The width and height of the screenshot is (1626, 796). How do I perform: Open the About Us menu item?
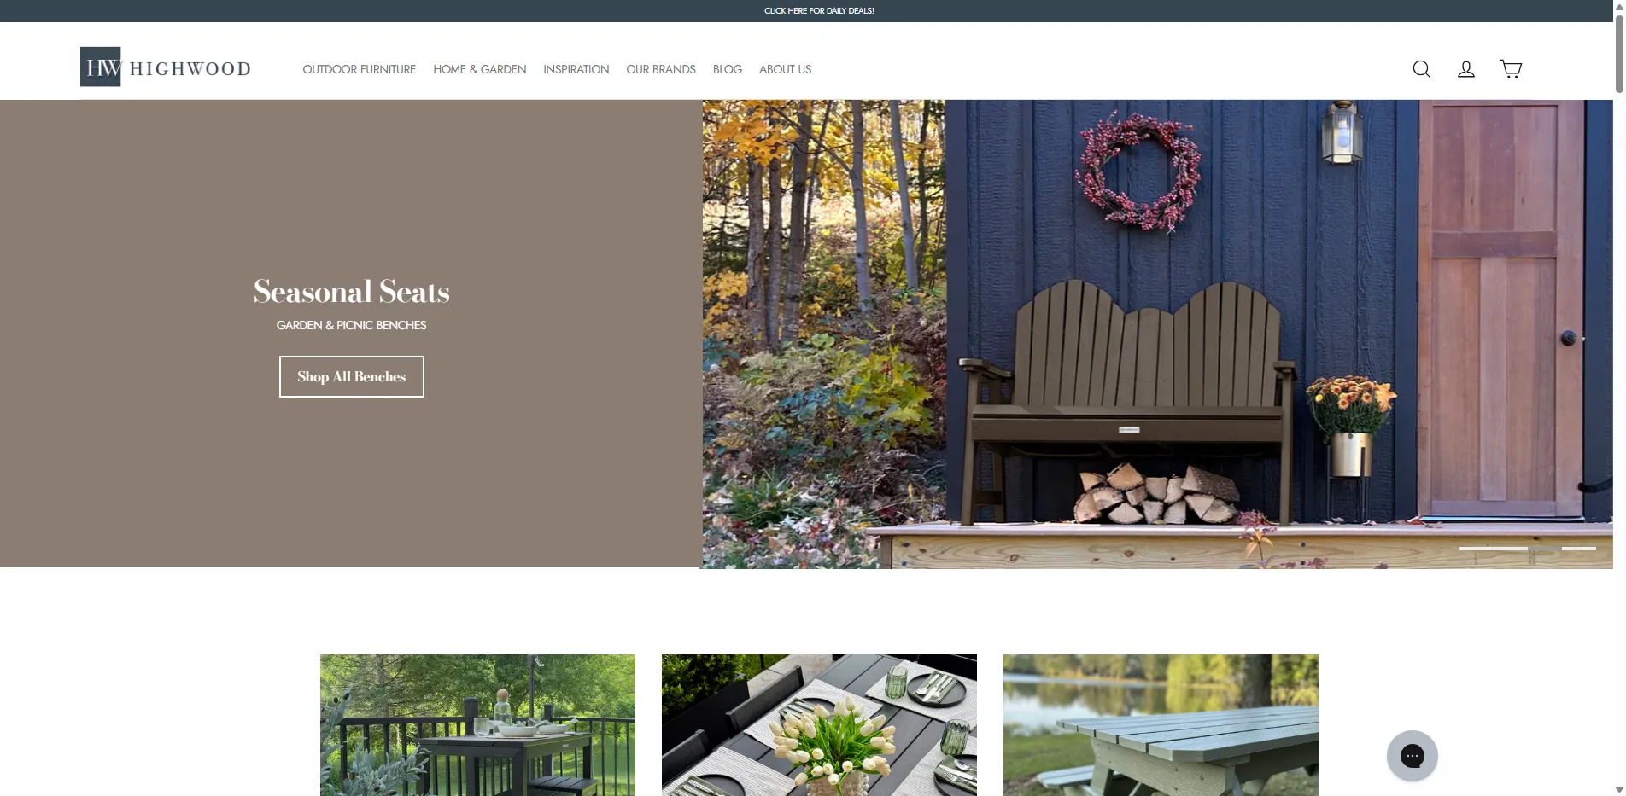click(x=785, y=69)
